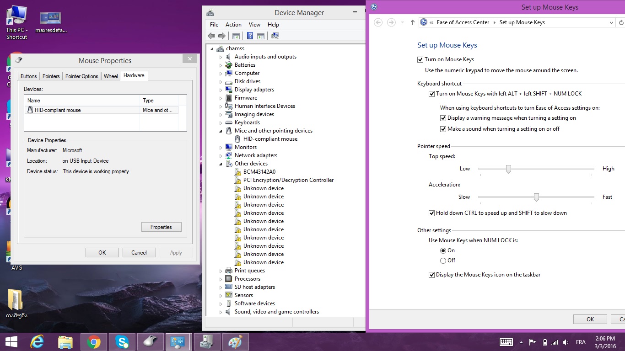Viewport: 625px width, 351px height.
Task: Click the Back arrow in Device Manager toolbar
Action: point(211,36)
